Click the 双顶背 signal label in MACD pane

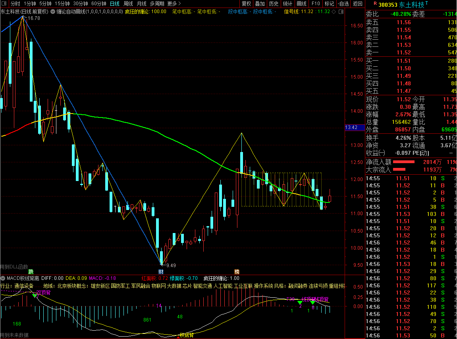pyautogui.click(x=43, y=293)
